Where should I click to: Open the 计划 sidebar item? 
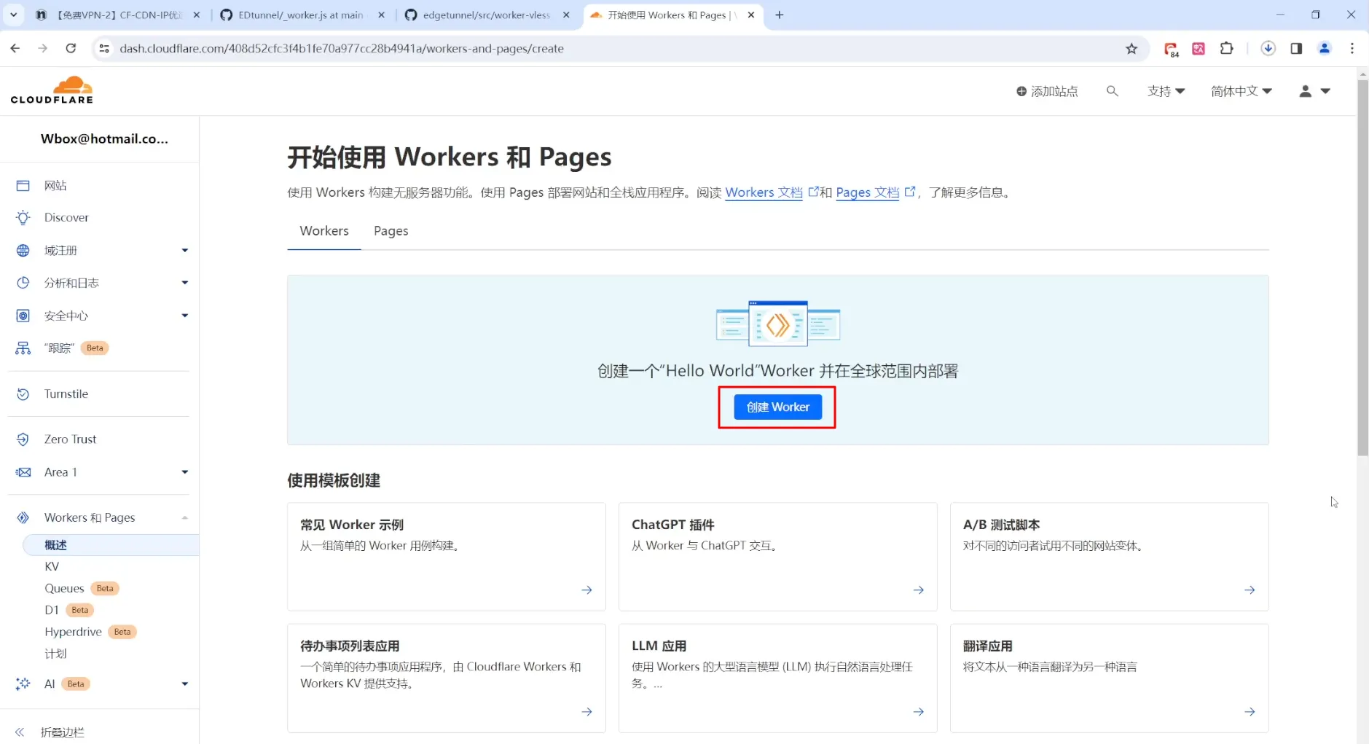click(55, 654)
